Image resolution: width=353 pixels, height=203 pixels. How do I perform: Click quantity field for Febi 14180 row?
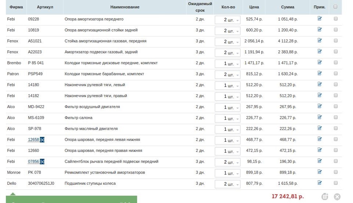click(227, 85)
